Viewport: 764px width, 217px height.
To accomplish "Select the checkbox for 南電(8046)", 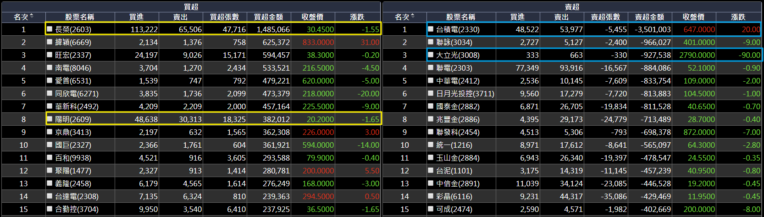I will click(50, 67).
